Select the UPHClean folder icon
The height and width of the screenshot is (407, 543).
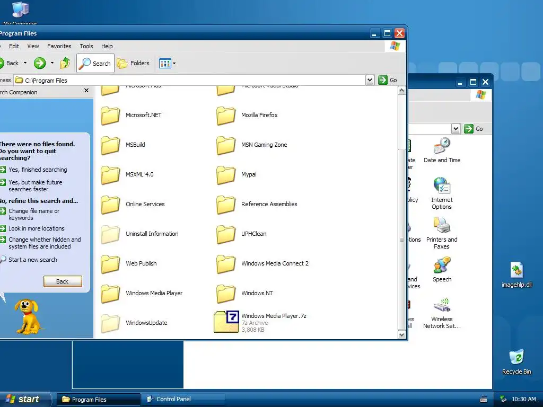[226, 234]
